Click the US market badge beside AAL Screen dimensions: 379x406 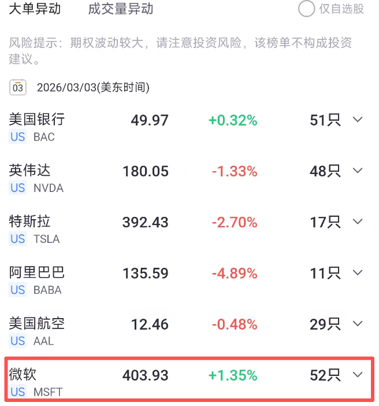point(18,341)
